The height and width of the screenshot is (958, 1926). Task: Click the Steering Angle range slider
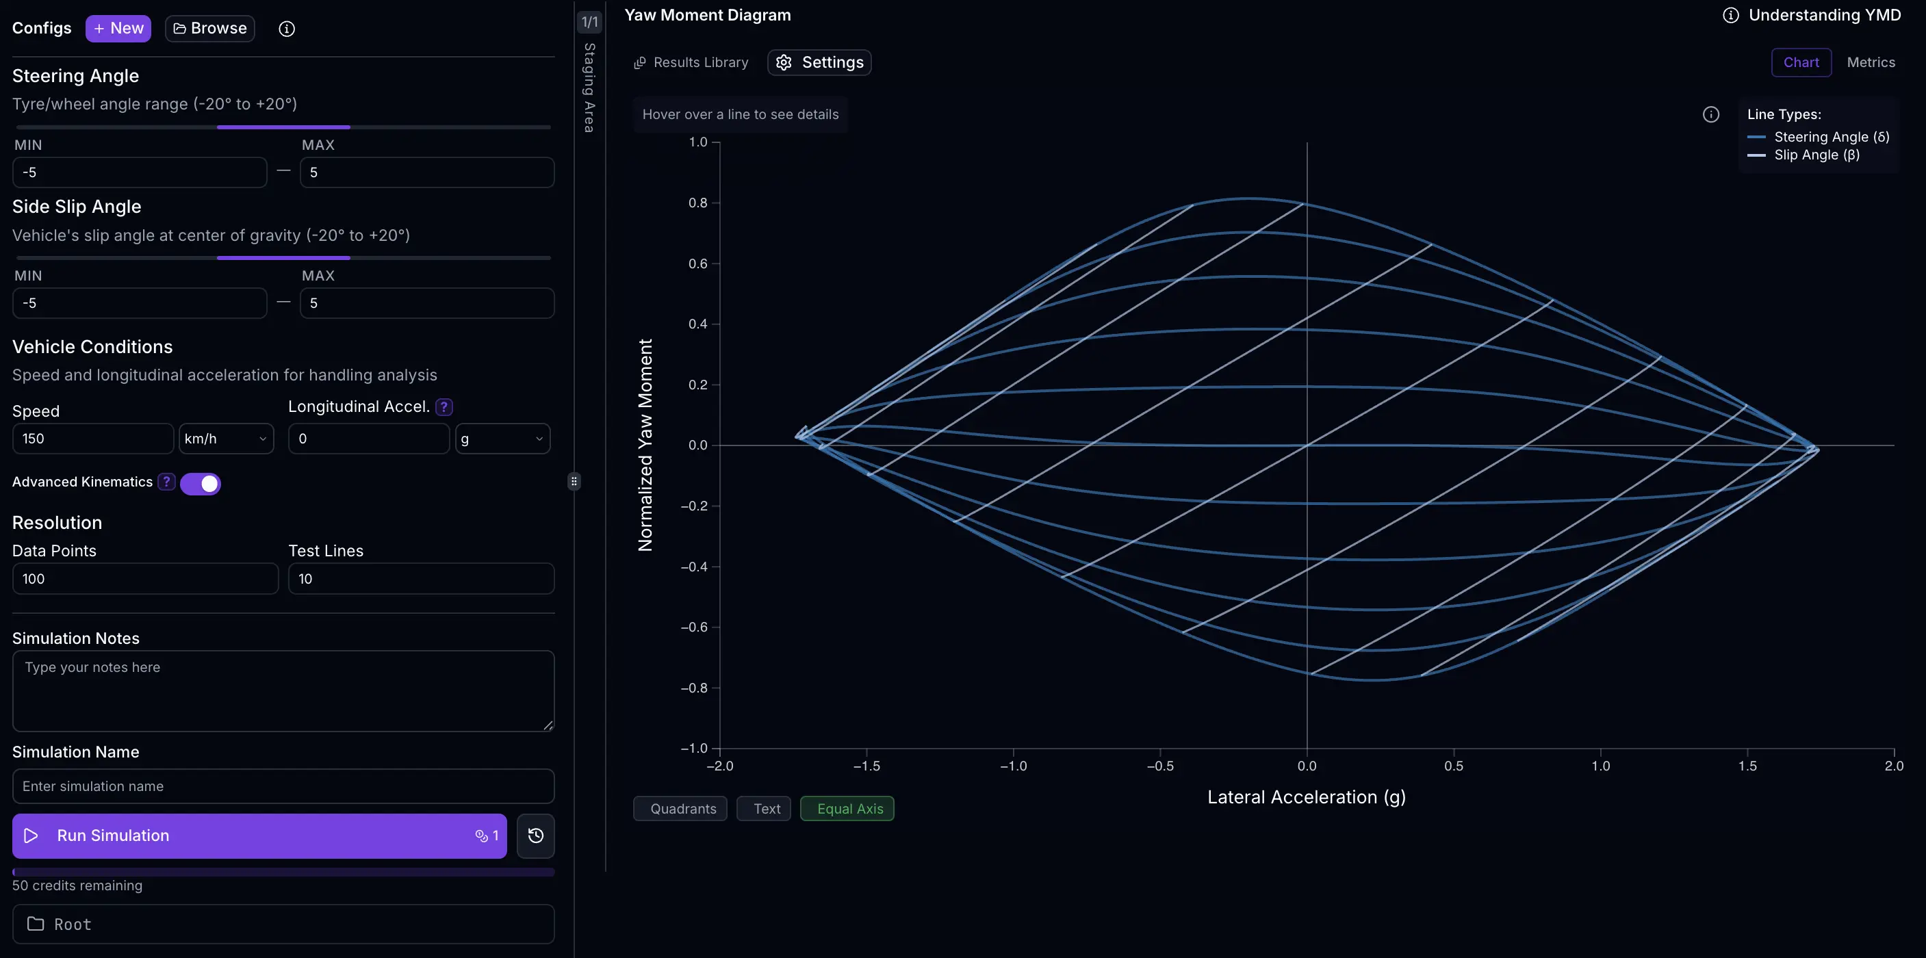pyautogui.click(x=283, y=127)
